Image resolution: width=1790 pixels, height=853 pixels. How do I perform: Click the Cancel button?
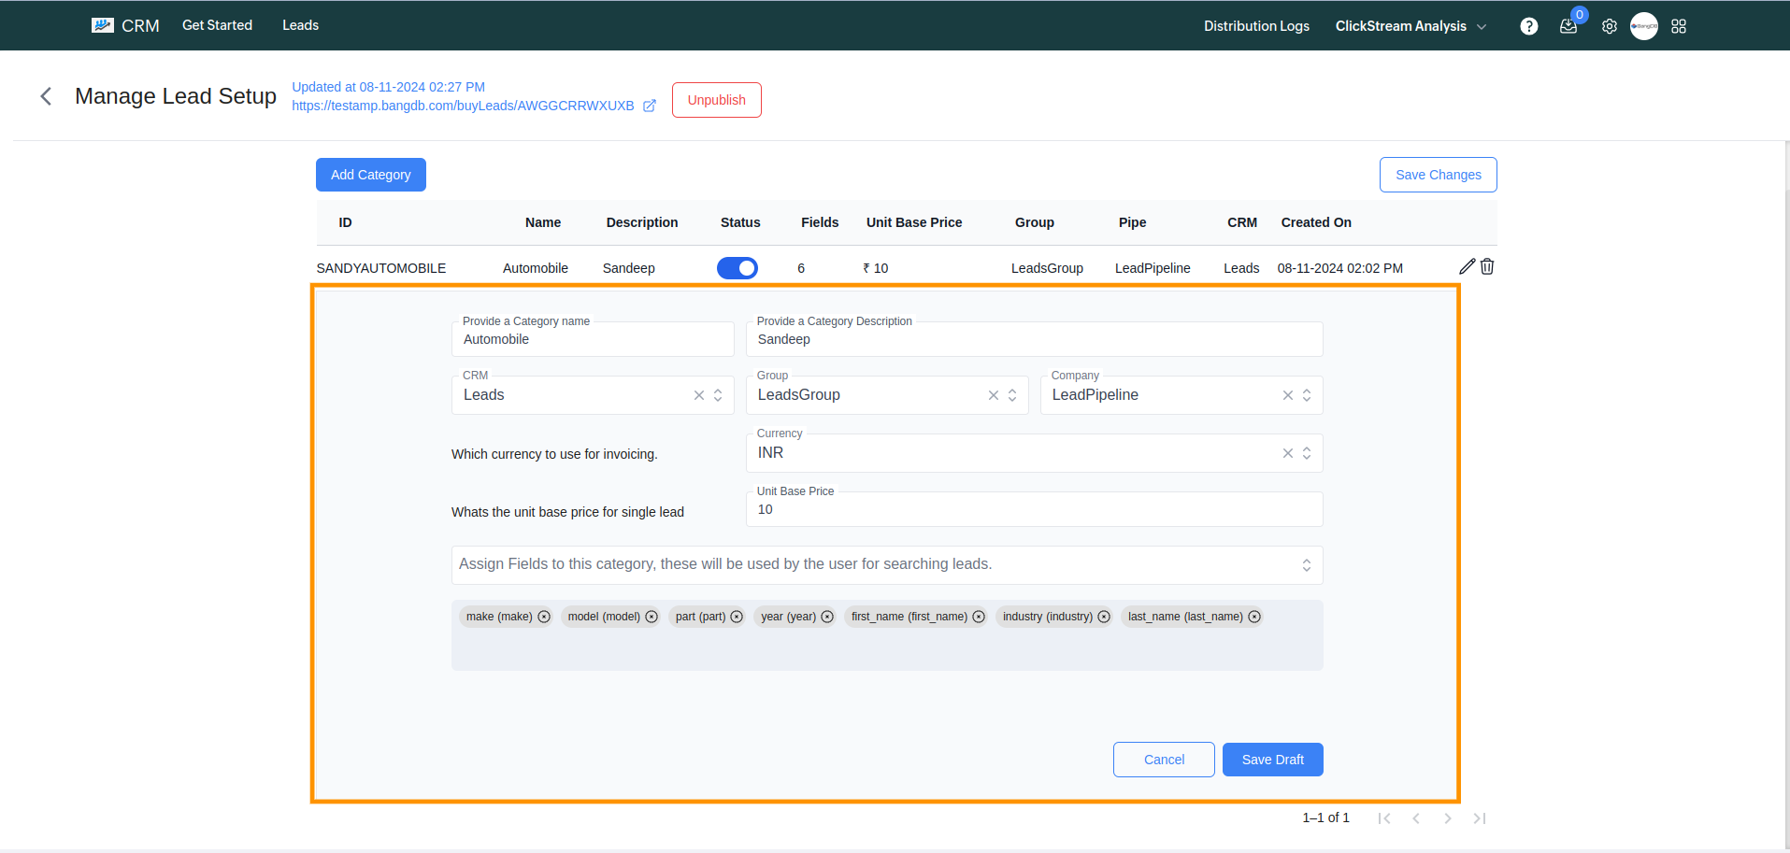1164,760
